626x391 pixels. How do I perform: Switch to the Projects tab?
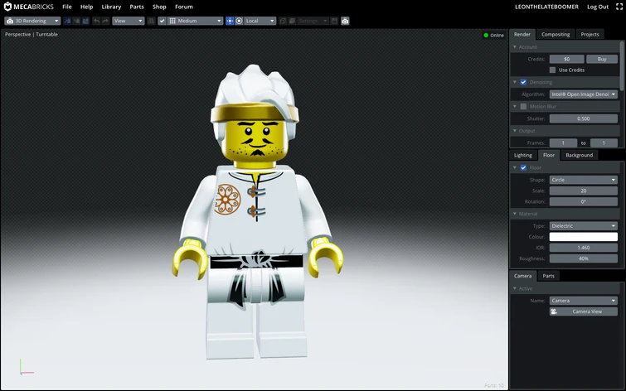[x=590, y=34]
